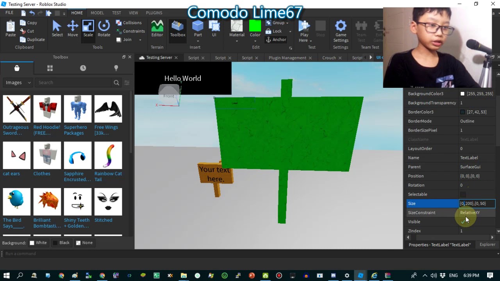Open Red Hoodie toolbox item
This screenshot has width=500, height=281.
point(47,115)
